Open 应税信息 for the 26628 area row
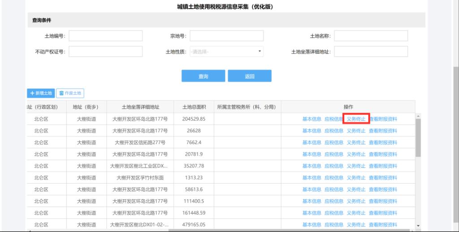This screenshot has width=459, height=232. coord(333,131)
